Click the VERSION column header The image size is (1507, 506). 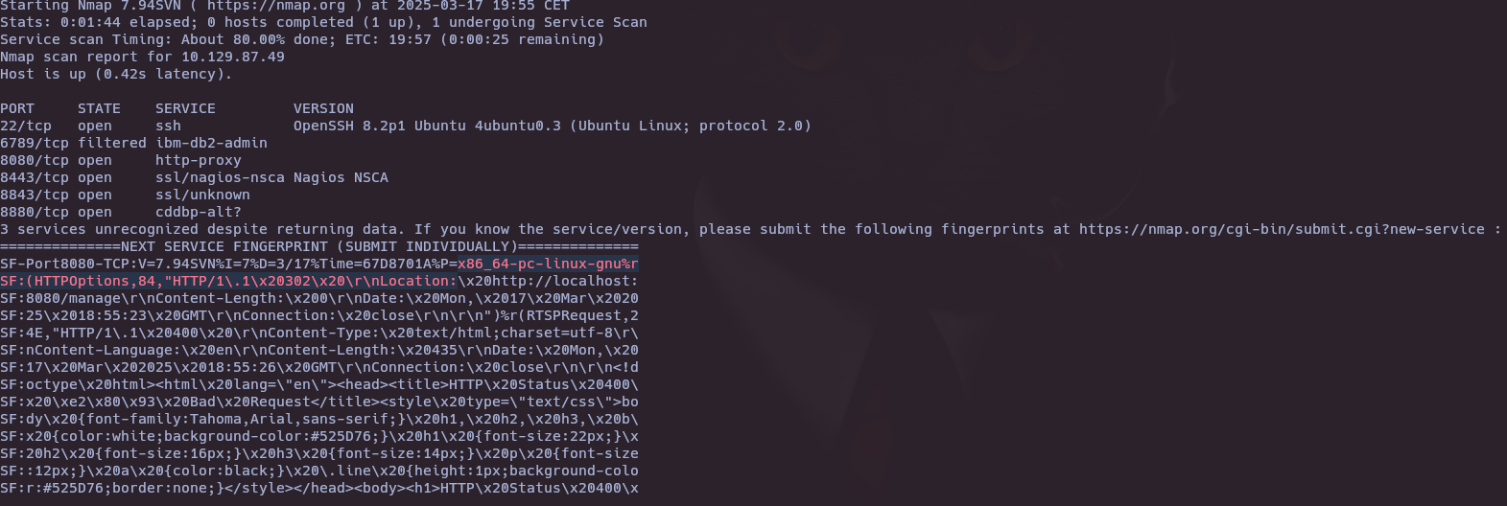pos(323,108)
